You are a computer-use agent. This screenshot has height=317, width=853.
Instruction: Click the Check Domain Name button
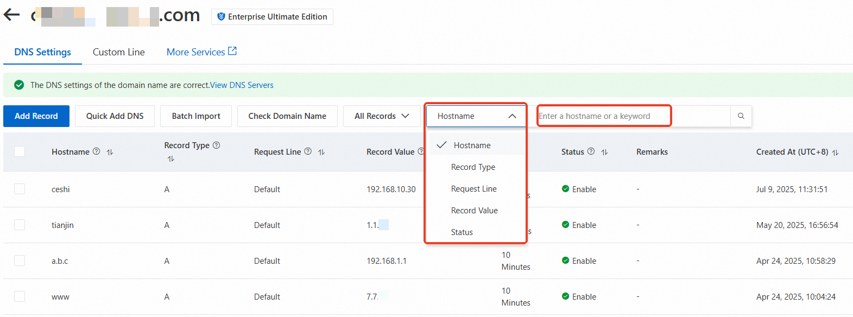pyautogui.click(x=287, y=116)
